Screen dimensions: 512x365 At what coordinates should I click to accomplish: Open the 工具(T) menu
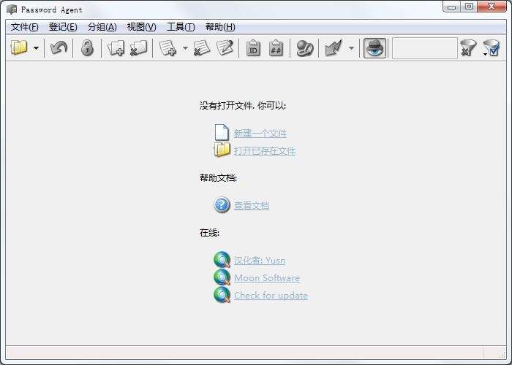tap(181, 27)
